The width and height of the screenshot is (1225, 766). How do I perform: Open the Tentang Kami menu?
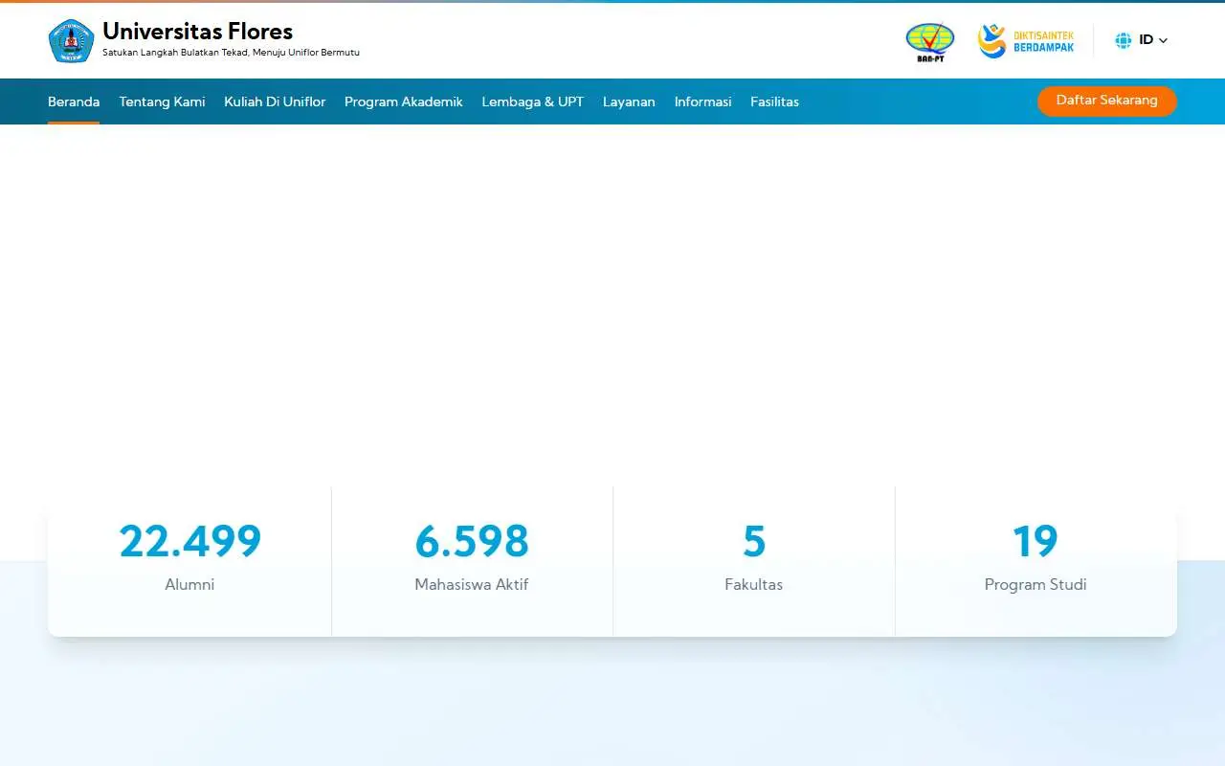point(162,101)
